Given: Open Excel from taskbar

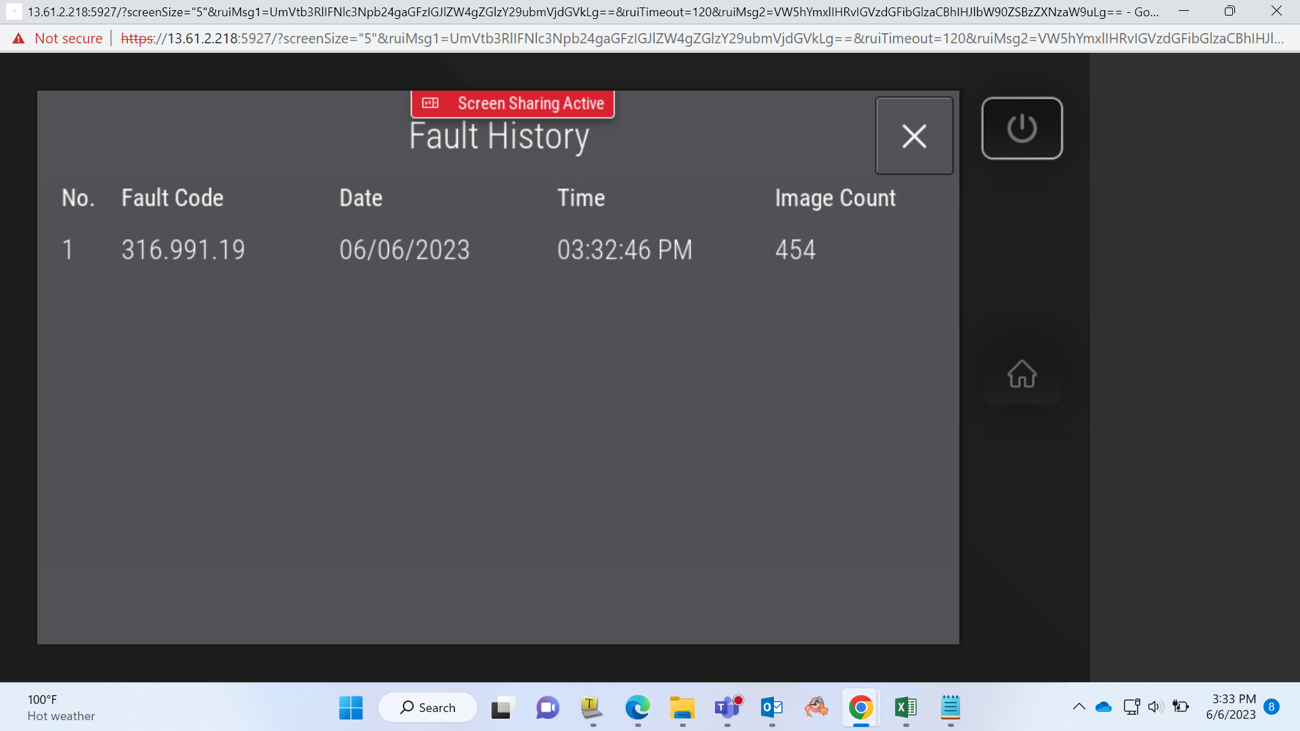Looking at the screenshot, I should pos(905,708).
